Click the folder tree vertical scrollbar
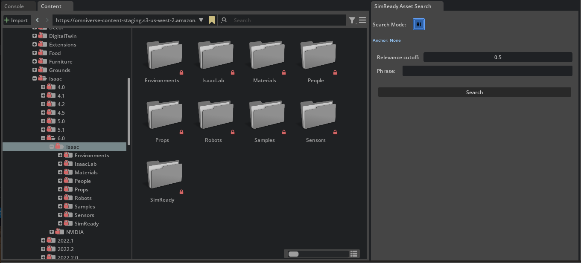 (x=129, y=112)
